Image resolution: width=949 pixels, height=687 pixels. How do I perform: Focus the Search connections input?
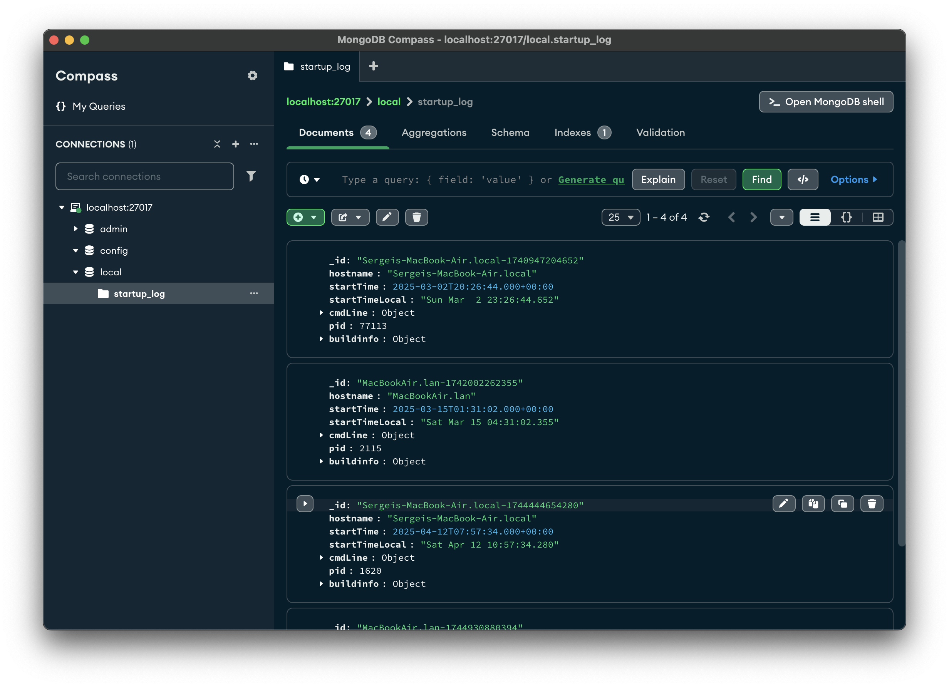(x=144, y=176)
